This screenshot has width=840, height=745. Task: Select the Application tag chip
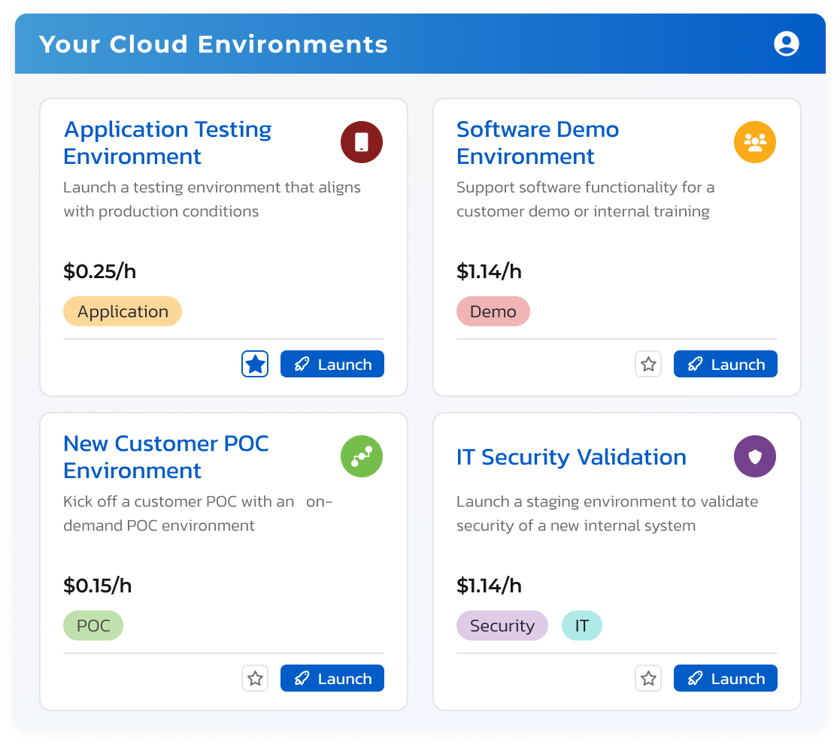[123, 311]
